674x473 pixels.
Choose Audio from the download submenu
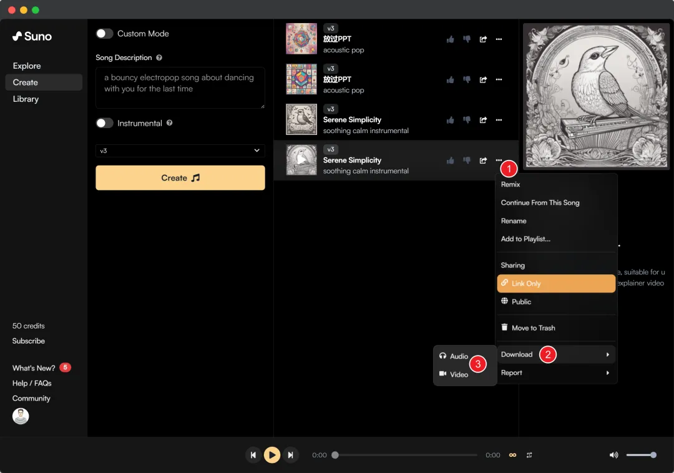(459, 356)
